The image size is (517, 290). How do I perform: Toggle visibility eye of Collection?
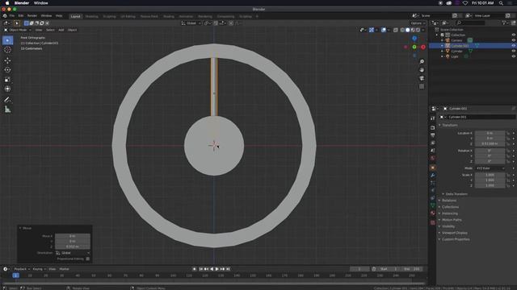[514, 35]
